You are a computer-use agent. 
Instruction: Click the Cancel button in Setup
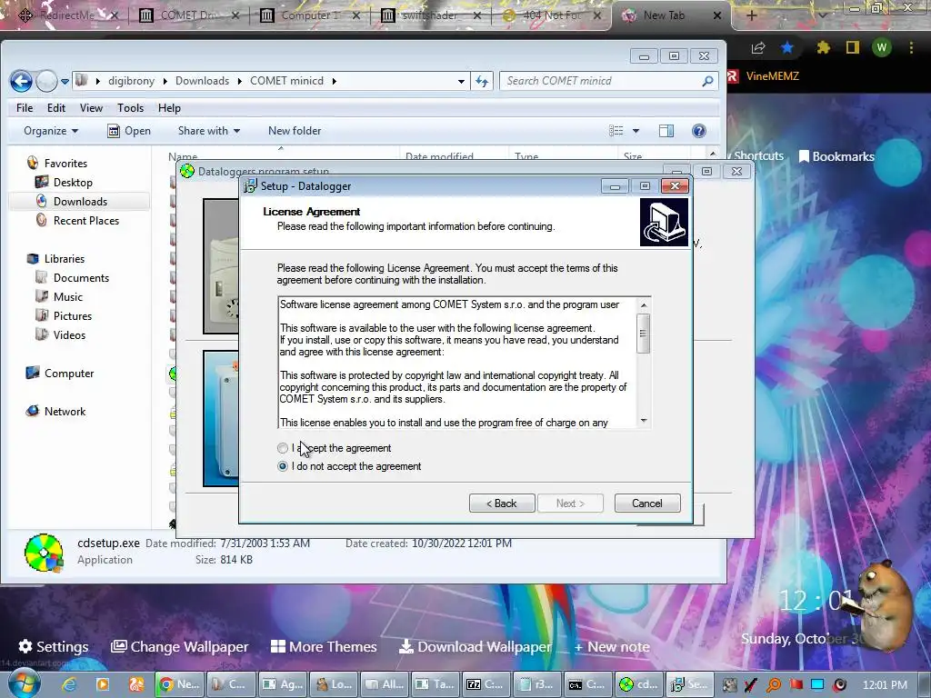[x=647, y=504]
